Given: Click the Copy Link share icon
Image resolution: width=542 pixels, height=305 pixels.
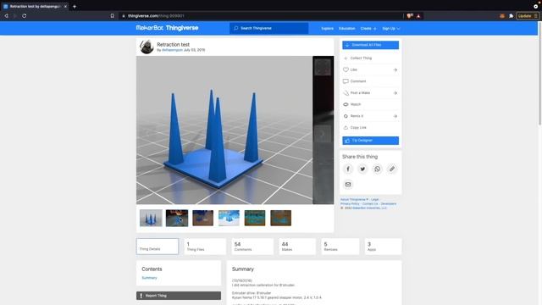Looking at the screenshot, I should [346, 128].
